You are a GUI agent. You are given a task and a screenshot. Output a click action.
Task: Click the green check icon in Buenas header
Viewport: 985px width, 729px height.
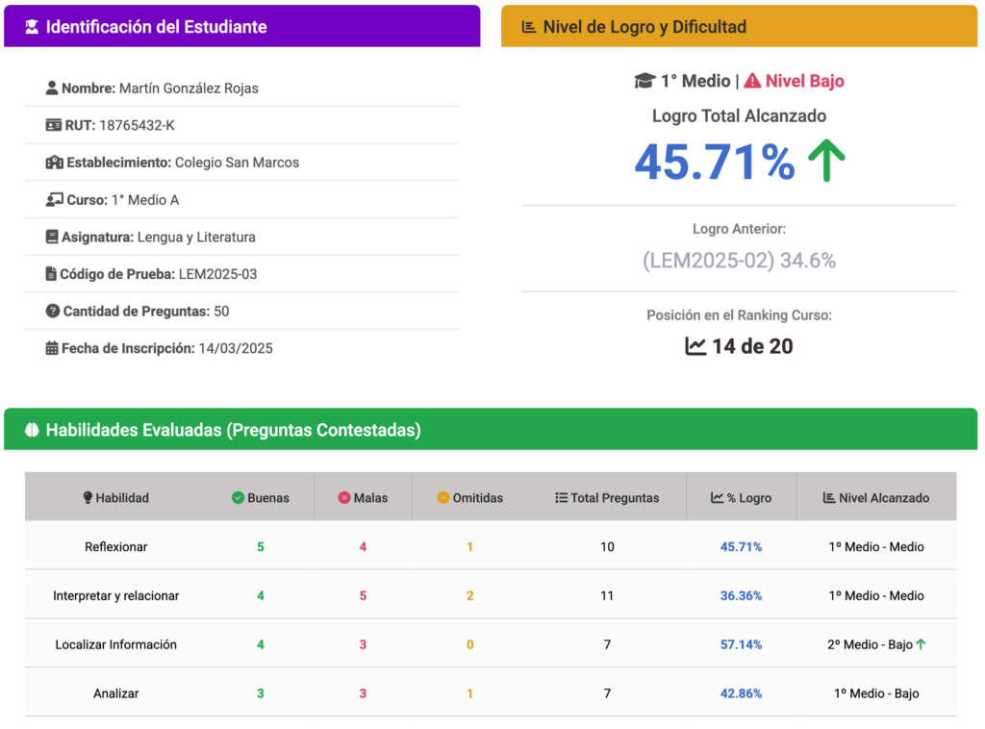[238, 498]
